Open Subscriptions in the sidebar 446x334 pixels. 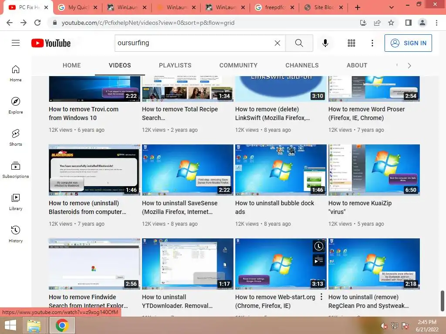coord(16,170)
